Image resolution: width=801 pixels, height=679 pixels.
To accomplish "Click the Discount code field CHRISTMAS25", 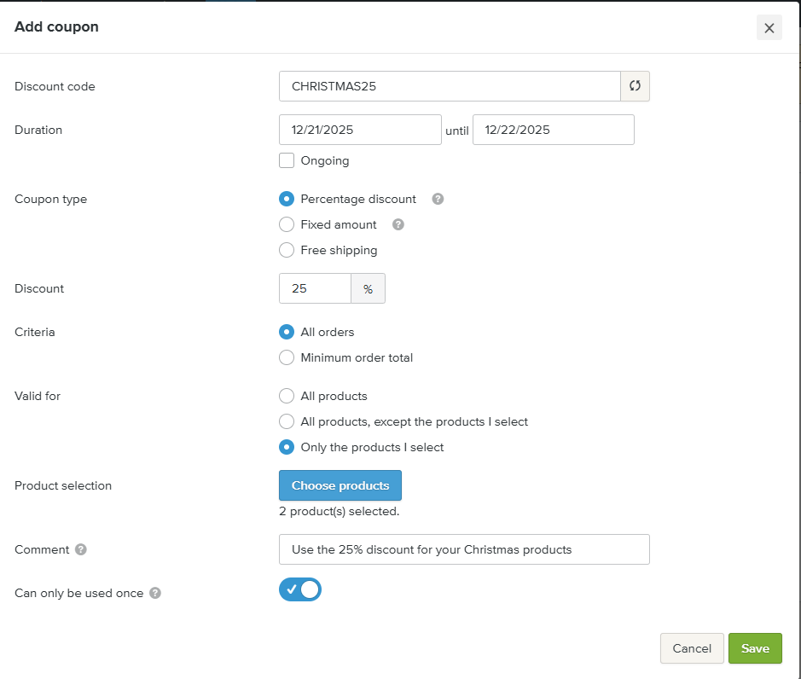I will point(450,86).
